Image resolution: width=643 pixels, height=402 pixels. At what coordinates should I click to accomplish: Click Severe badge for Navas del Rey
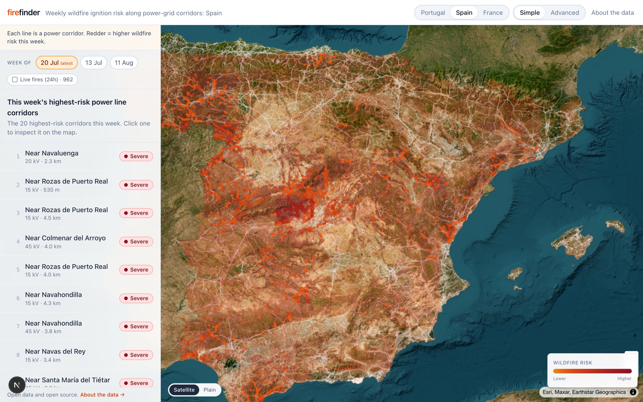136,355
